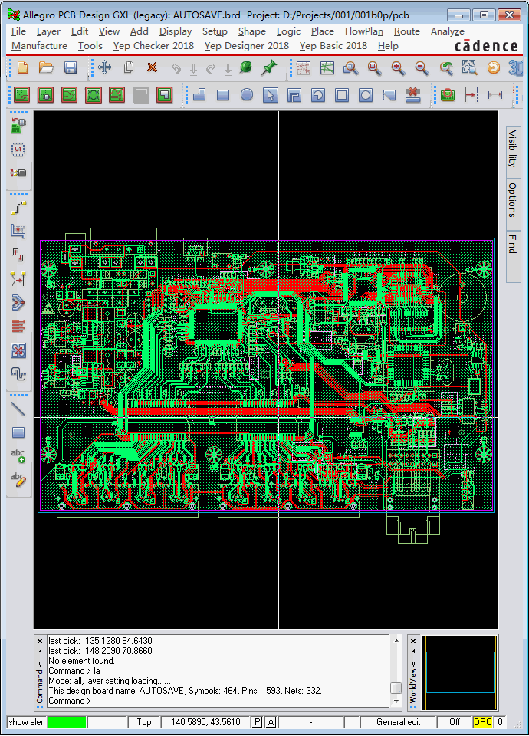
Task: Click the Undo arrow icon
Action: pos(176,68)
